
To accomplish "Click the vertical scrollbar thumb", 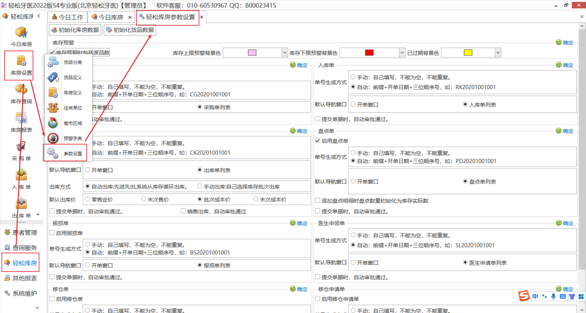I will (x=582, y=149).
